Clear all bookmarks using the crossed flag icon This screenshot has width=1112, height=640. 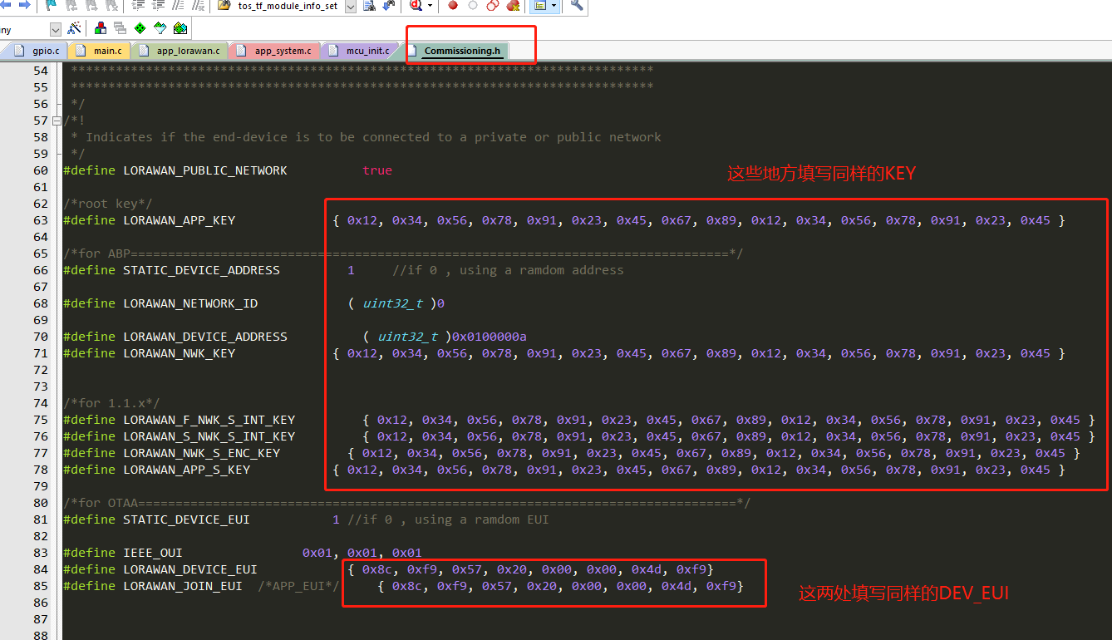click(111, 5)
